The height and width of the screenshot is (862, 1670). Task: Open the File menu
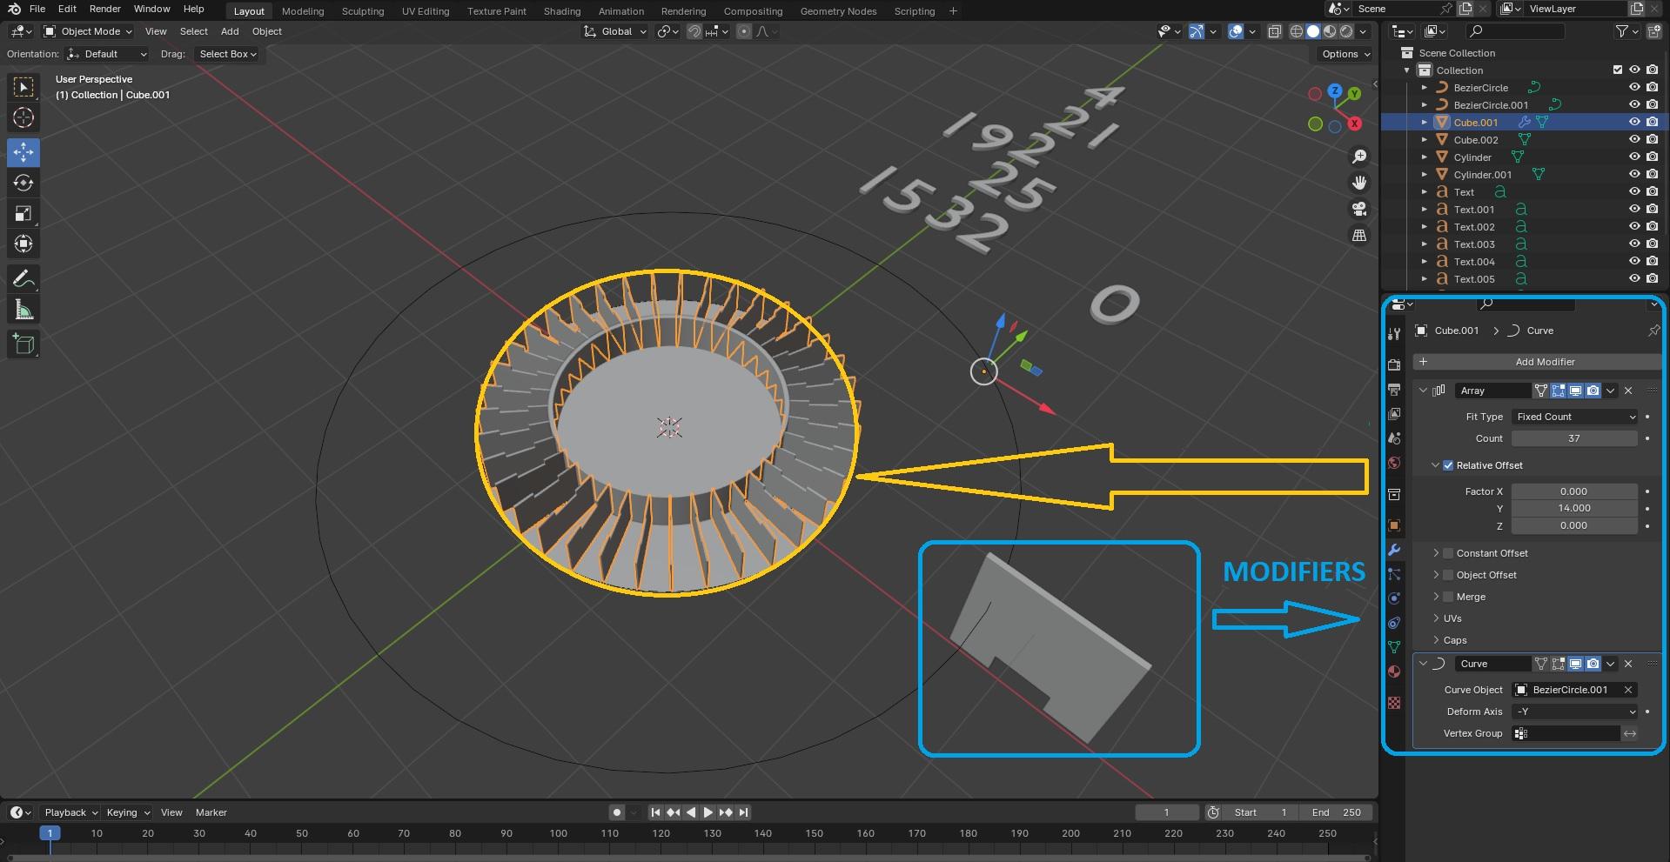[37, 9]
